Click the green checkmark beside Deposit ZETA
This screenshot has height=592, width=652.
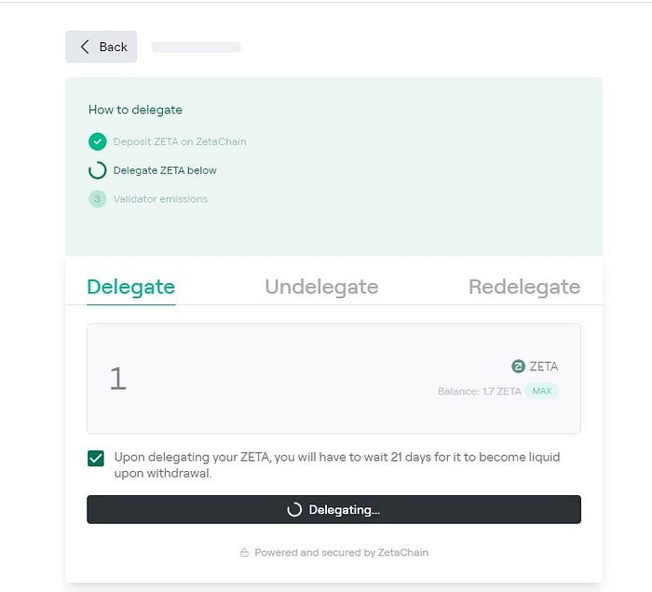tap(97, 141)
